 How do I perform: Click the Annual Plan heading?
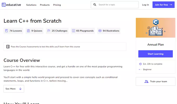click(x=156, y=44)
